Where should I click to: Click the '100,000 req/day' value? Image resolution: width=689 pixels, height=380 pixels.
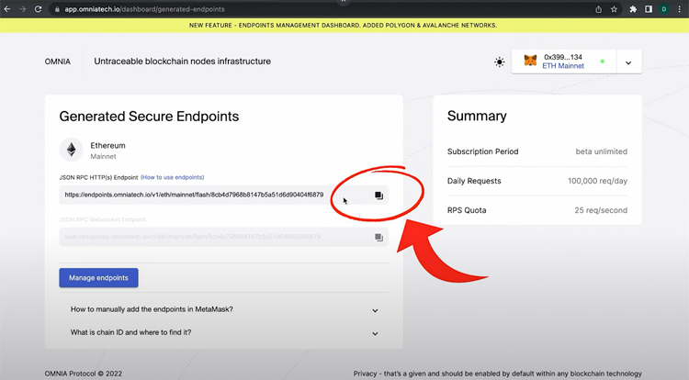tap(597, 181)
